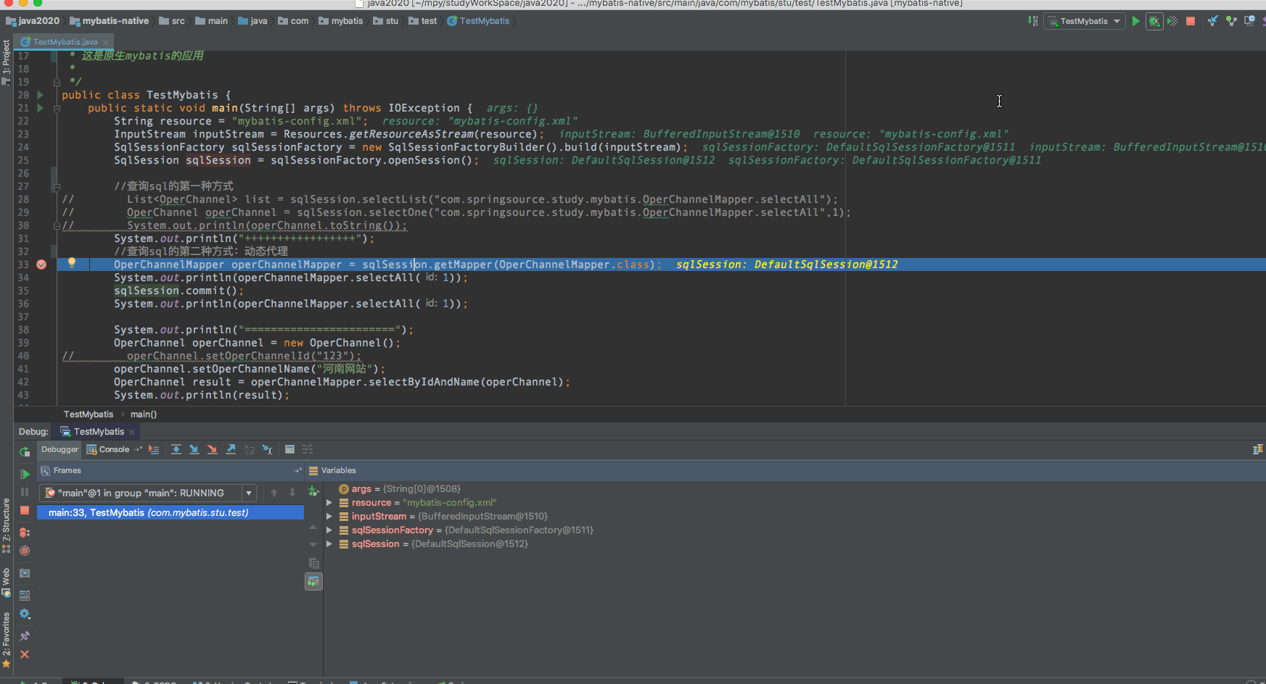Click the stu breadcrumb in navigation bar
Viewport: 1266px width, 684px height.
coord(386,21)
